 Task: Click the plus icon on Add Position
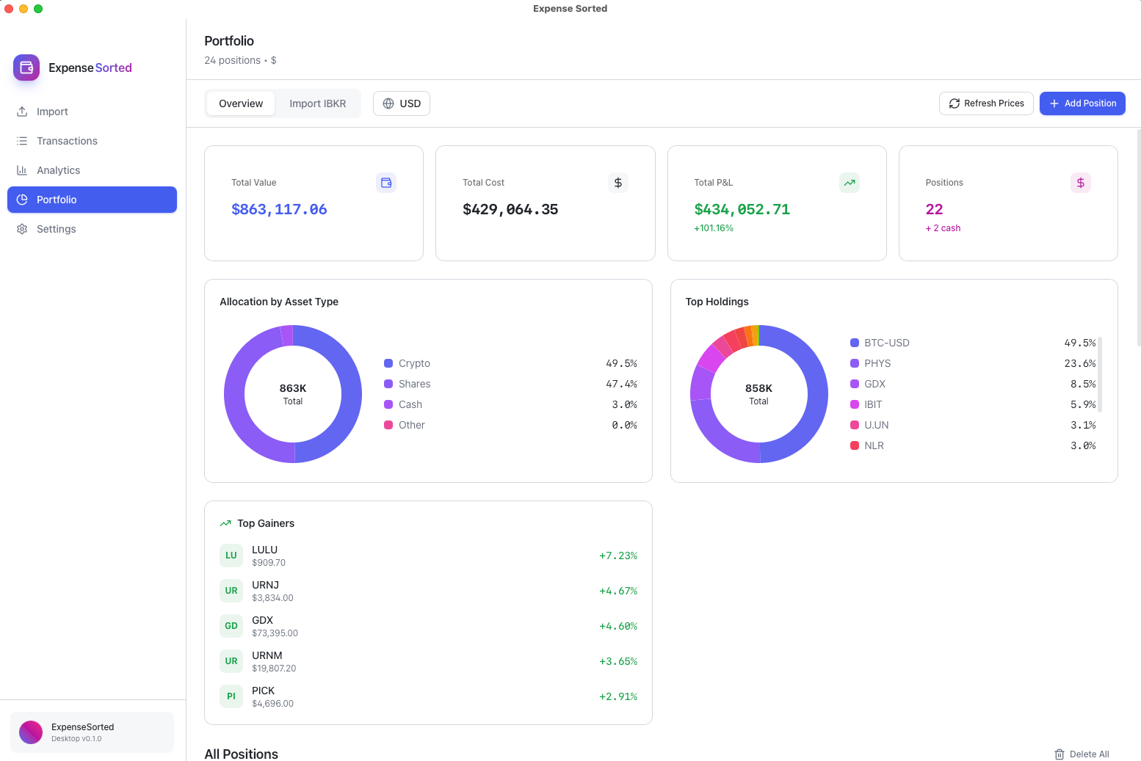(x=1054, y=103)
